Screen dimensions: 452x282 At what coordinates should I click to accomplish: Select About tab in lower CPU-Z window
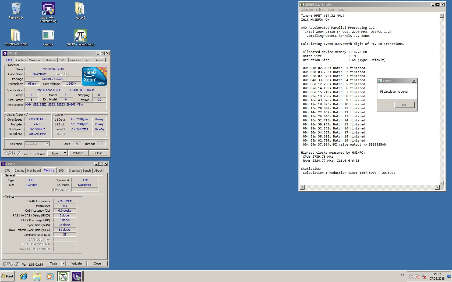pyautogui.click(x=98, y=171)
